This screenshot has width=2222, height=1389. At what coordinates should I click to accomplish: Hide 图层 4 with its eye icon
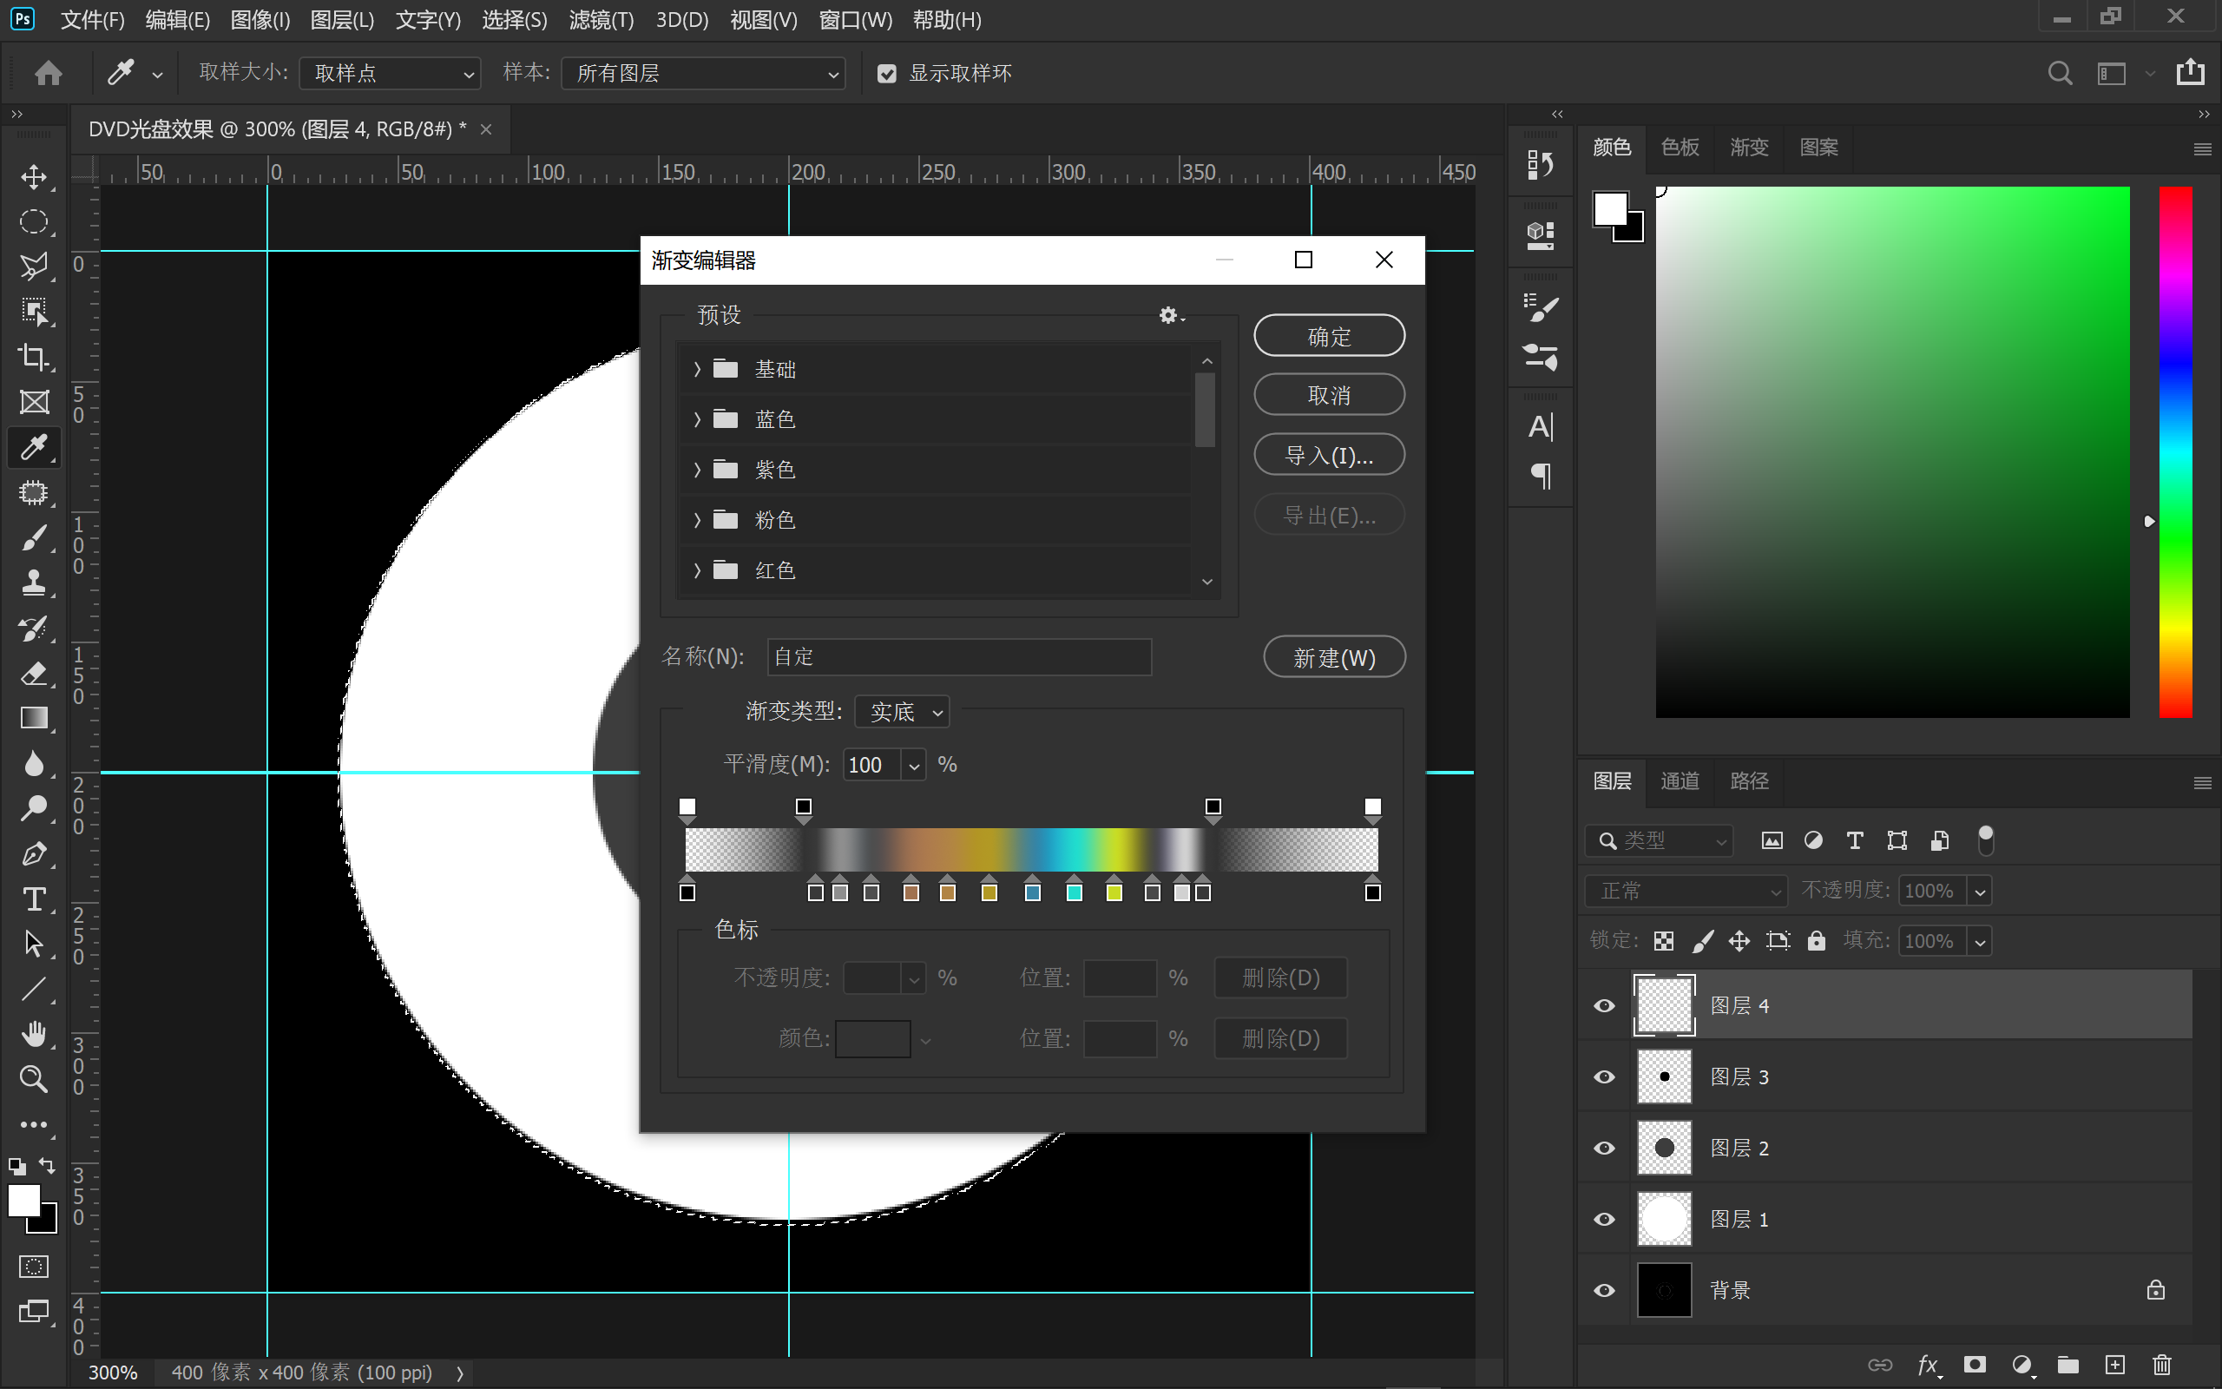click(x=1604, y=1005)
